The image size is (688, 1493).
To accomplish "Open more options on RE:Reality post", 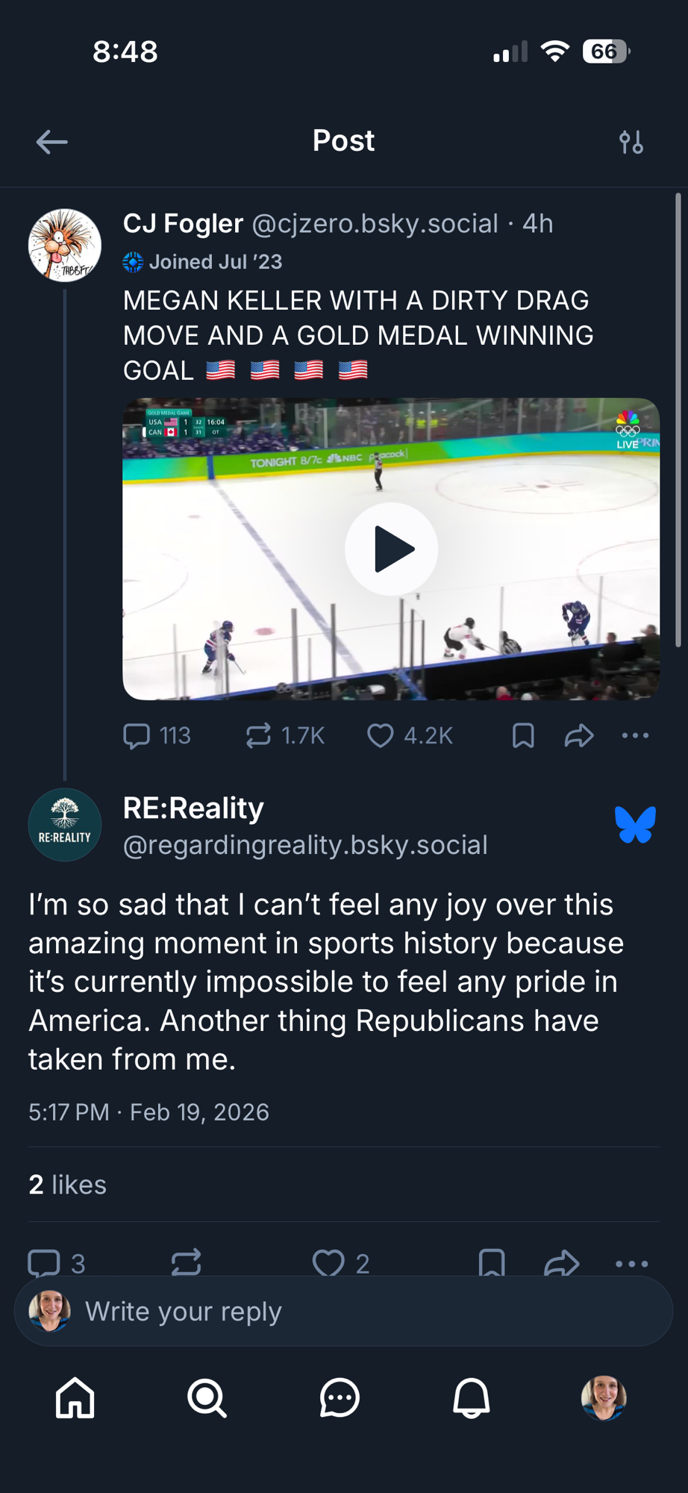I will (632, 1263).
